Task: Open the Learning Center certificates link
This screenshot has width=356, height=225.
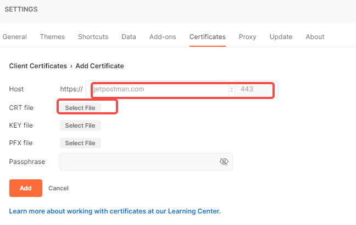Action: coord(115,211)
